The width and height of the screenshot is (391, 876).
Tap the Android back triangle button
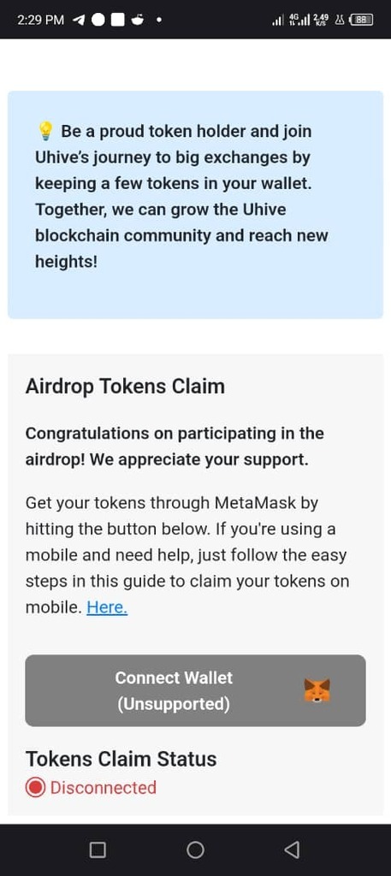coord(292,849)
